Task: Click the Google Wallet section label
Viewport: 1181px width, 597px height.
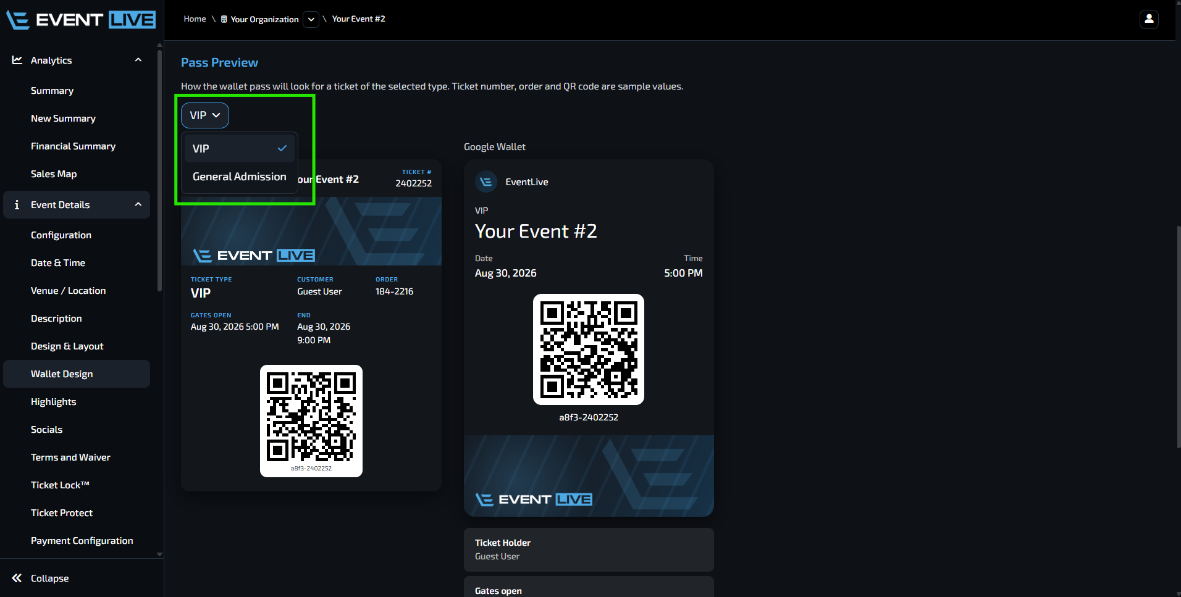Action: 495,147
